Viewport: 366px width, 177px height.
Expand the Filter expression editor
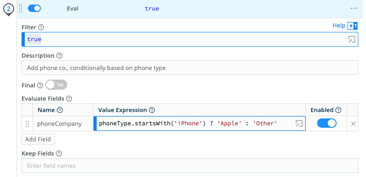[351, 39]
